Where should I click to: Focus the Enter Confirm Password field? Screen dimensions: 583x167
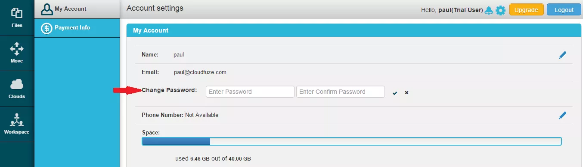pos(341,92)
